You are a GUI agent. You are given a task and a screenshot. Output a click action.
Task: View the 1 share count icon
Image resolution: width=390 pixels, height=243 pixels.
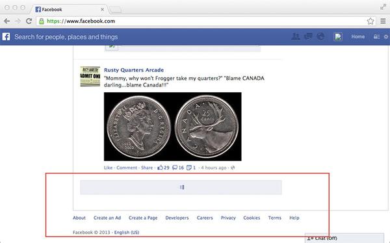[x=191, y=168]
